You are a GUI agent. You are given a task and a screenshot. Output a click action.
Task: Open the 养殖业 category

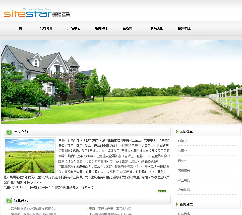coord(182,151)
